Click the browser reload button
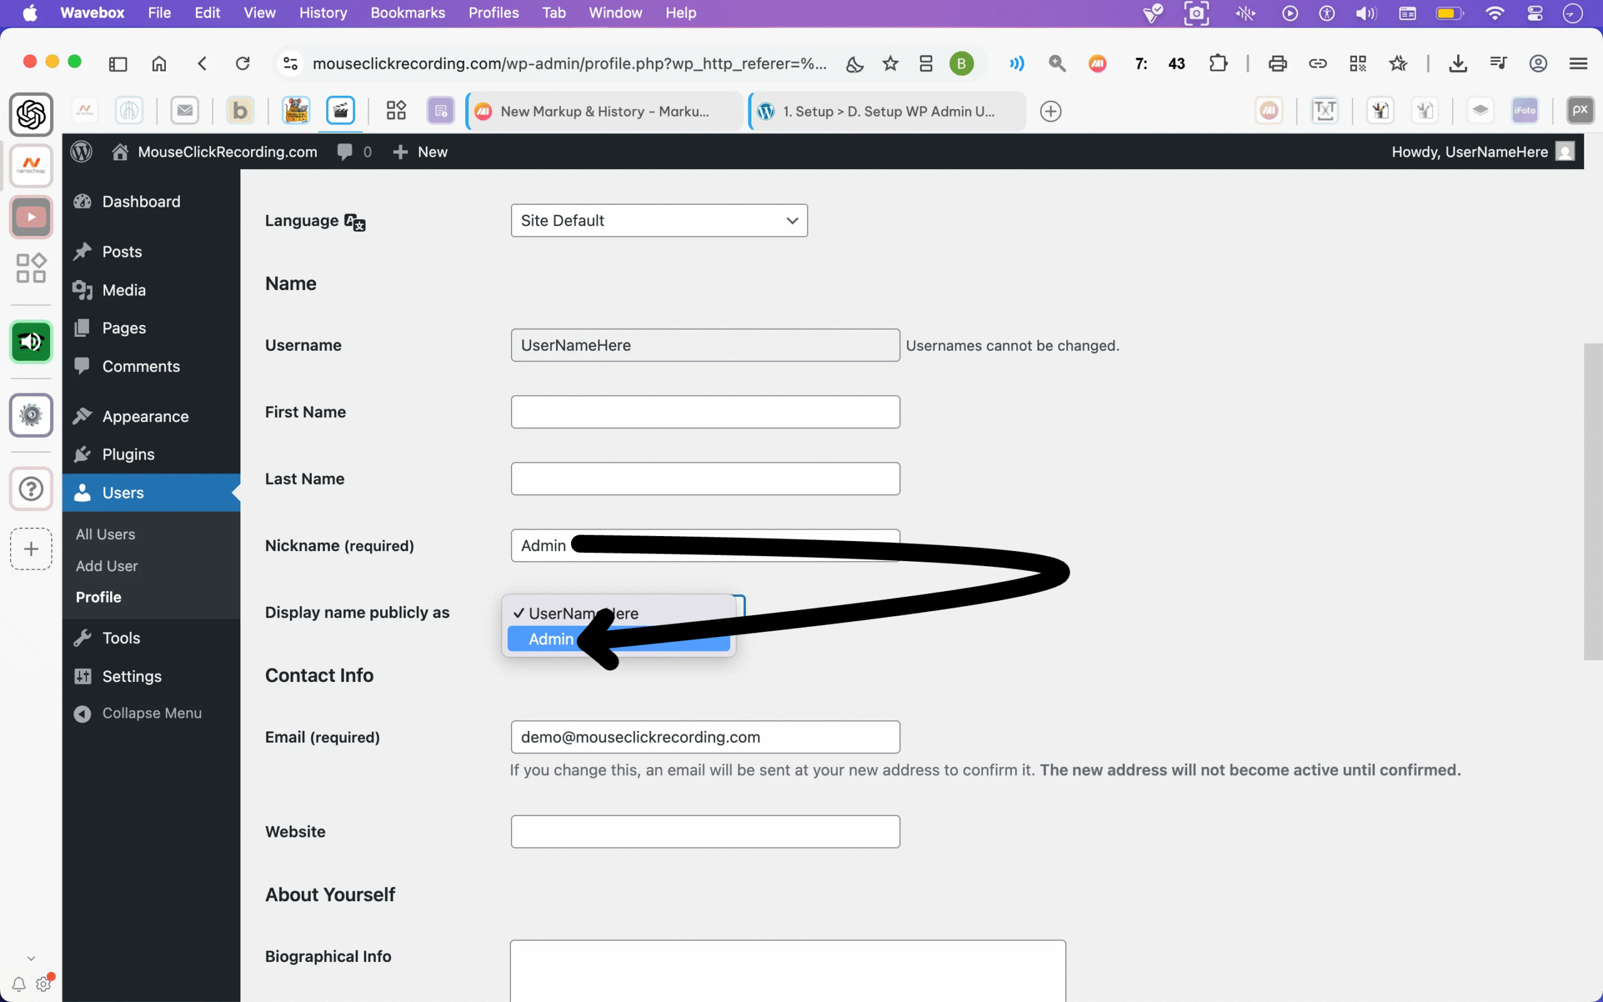The image size is (1603, 1002). click(x=242, y=64)
